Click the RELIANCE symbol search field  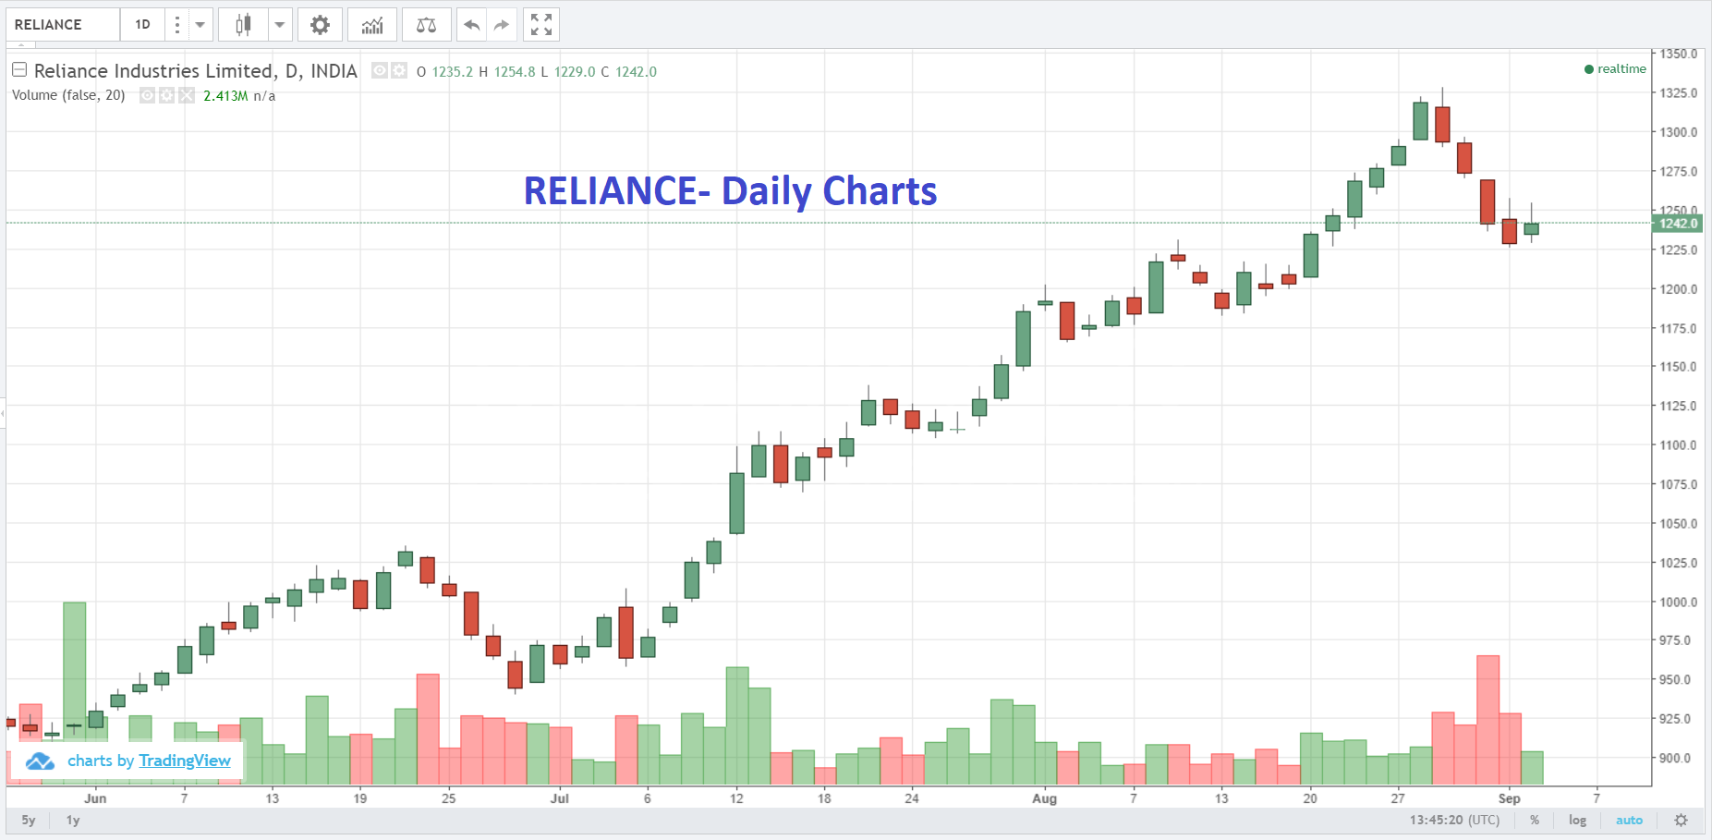pyautogui.click(x=63, y=25)
